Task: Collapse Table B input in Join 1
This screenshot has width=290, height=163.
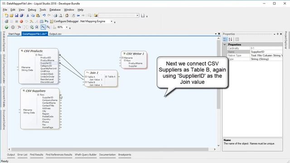Action: 86,82
